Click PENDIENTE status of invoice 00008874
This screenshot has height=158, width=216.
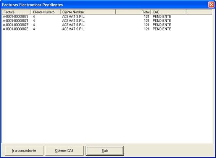pos(162,21)
